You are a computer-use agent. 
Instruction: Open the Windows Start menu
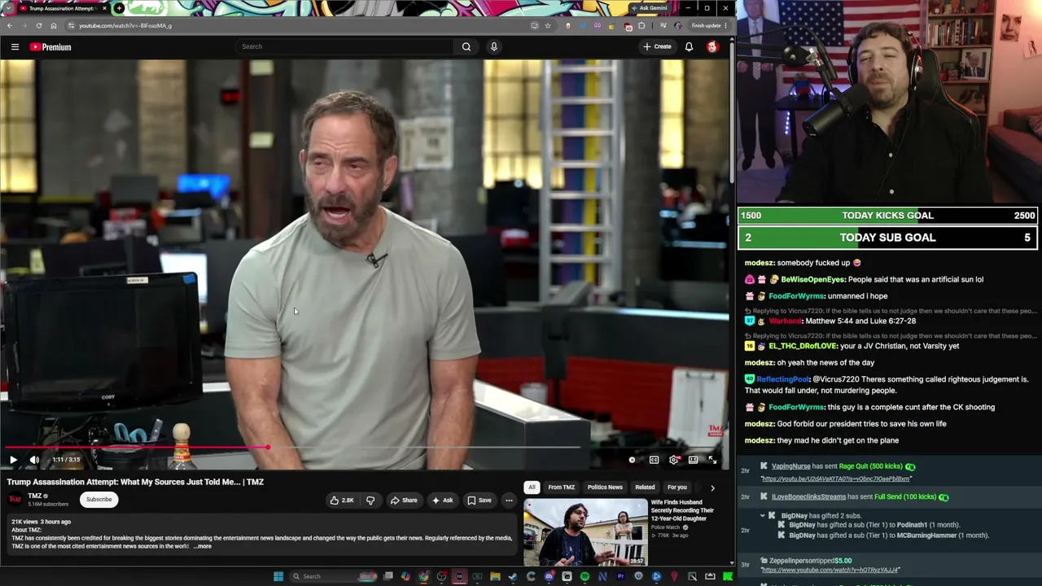pyautogui.click(x=278, y=576)
